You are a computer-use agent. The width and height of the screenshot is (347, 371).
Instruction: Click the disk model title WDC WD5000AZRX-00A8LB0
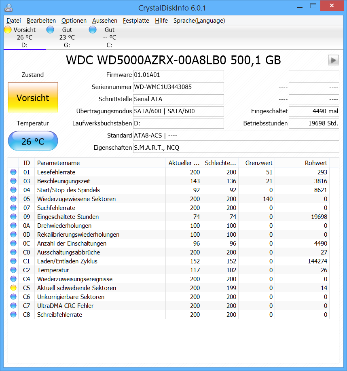coord(173,60)
